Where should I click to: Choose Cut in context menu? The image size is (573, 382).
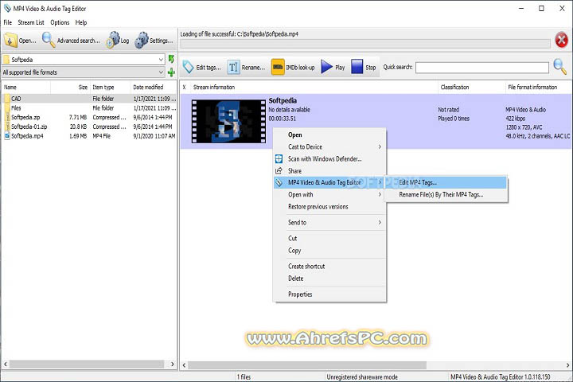pyautogui.click(x=292, y=238)
